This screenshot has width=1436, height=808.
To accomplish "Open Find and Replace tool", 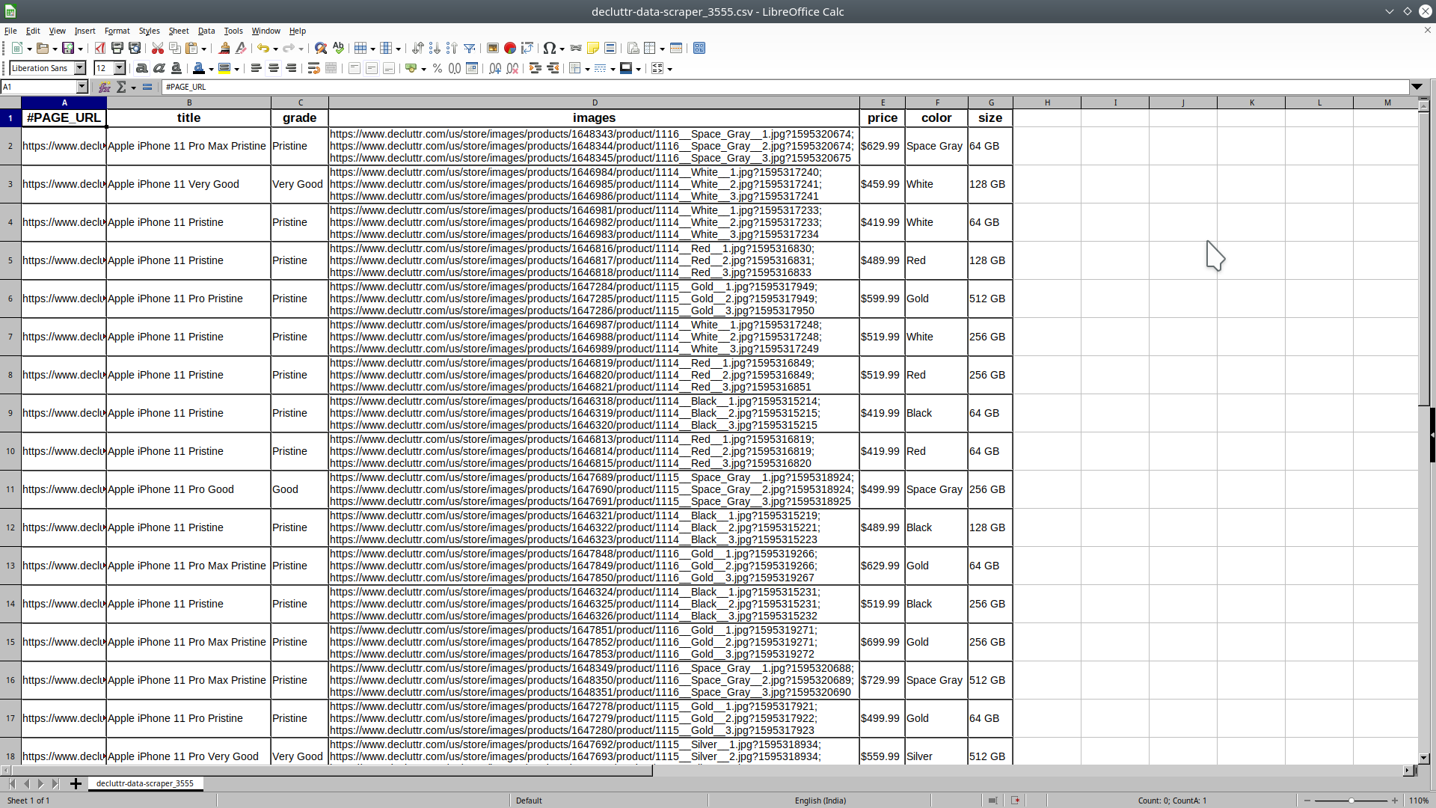I will coord(321,48).
